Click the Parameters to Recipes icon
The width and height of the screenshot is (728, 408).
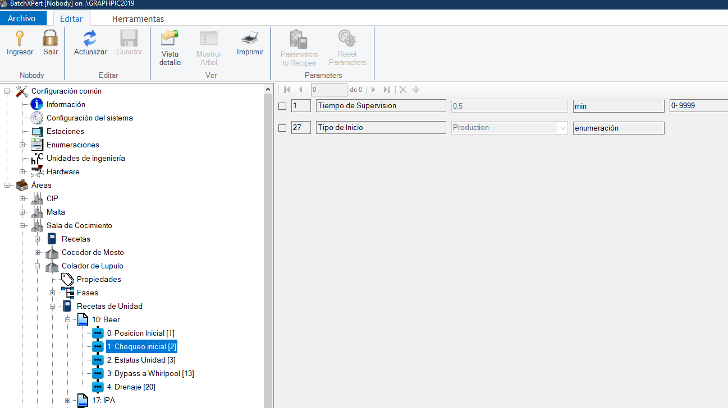tap(299, 38)
